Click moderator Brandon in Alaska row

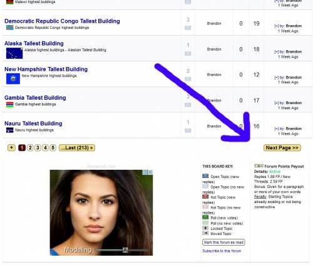pyautogui.click(x=214, y=50)
